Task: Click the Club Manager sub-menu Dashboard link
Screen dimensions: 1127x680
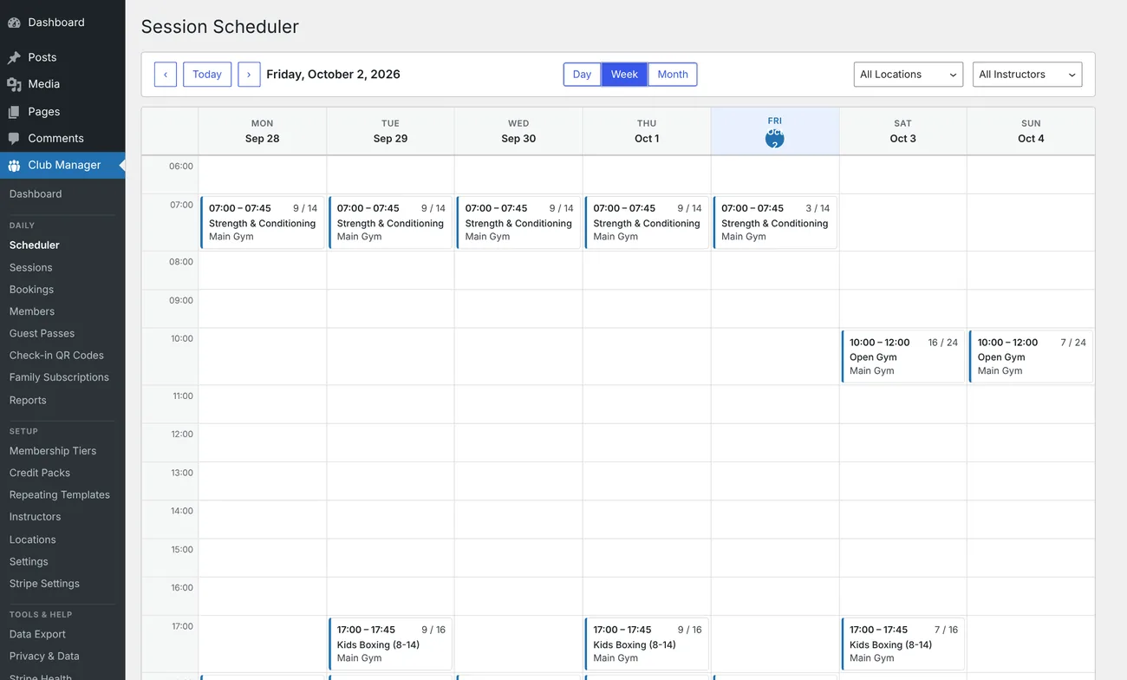Action: pos(36,194)
